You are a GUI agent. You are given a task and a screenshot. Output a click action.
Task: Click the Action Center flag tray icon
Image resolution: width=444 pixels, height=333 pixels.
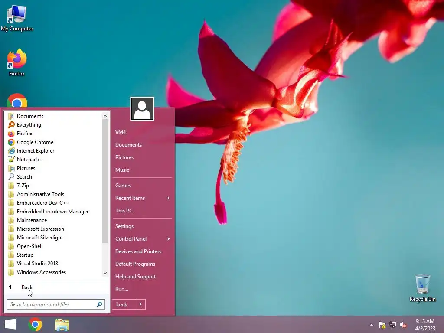382,325
